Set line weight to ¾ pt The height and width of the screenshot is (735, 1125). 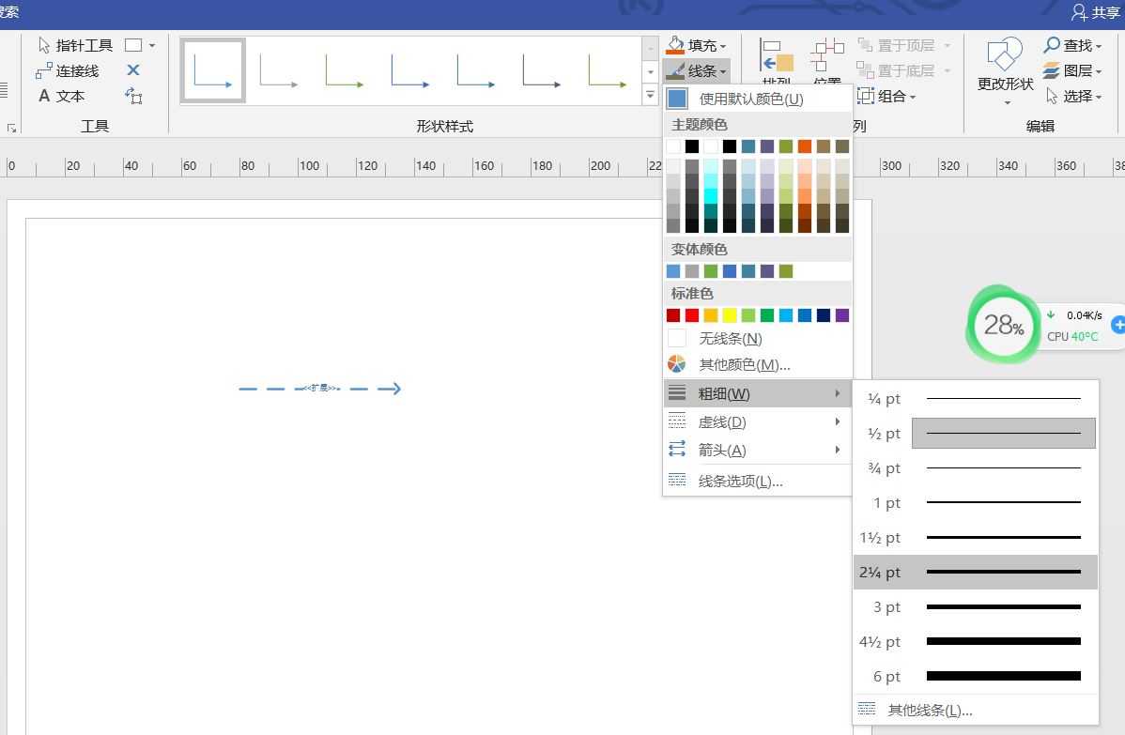(x=976, y=468)
